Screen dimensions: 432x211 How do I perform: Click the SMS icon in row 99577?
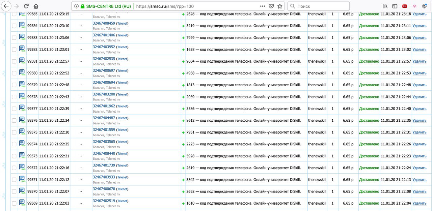pos(22,108)
